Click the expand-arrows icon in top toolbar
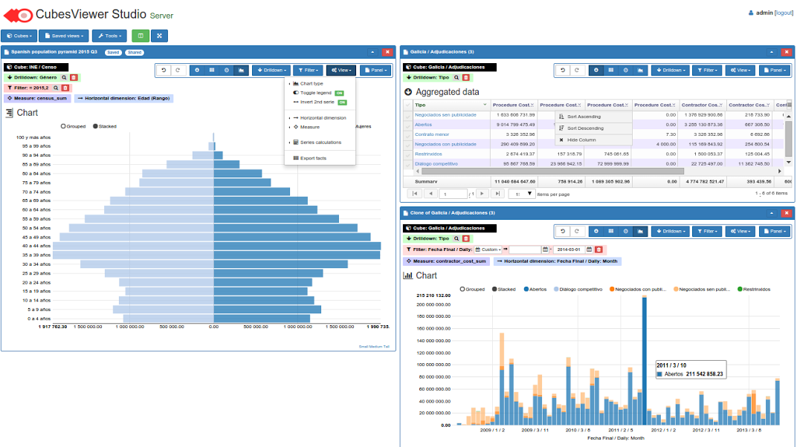 159,36
